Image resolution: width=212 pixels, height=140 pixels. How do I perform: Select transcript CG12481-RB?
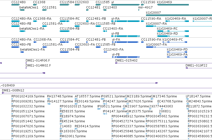[88, 21]
